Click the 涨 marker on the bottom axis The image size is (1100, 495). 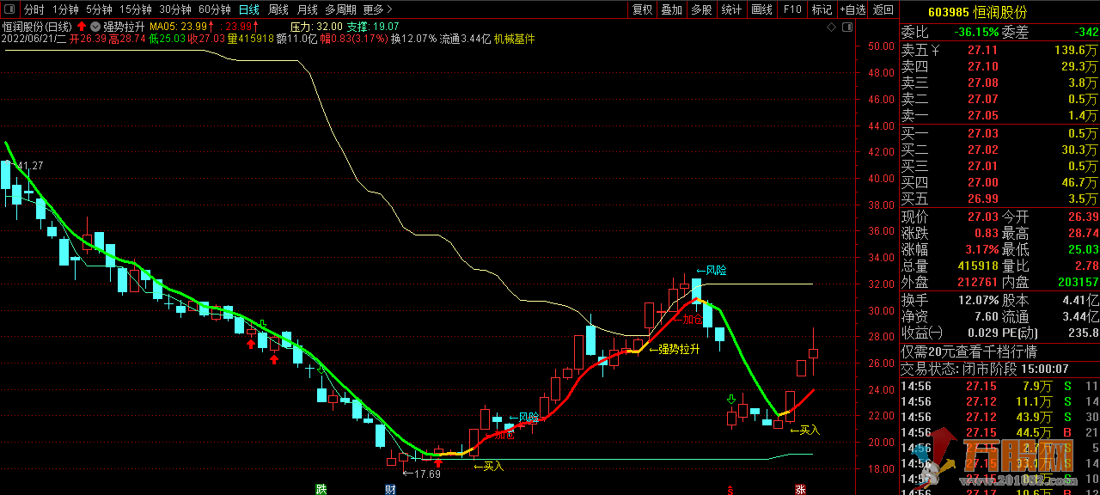coord(800,489)
